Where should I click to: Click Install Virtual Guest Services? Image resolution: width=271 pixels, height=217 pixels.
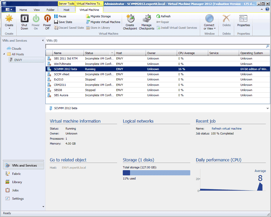tap(177, 28)
